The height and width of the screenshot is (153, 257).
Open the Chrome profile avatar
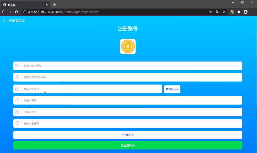[246, 12]
